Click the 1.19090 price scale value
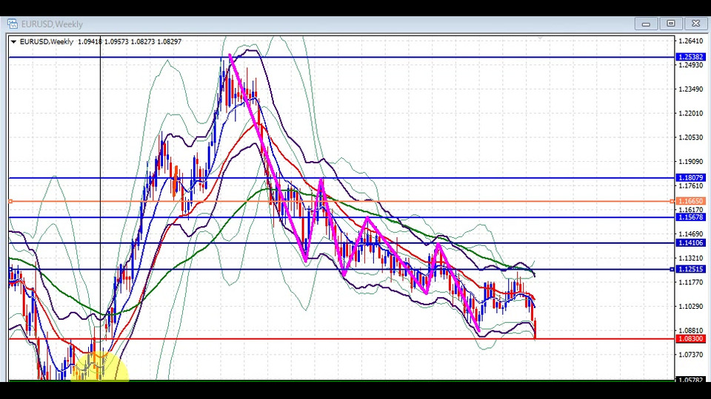 690,162
